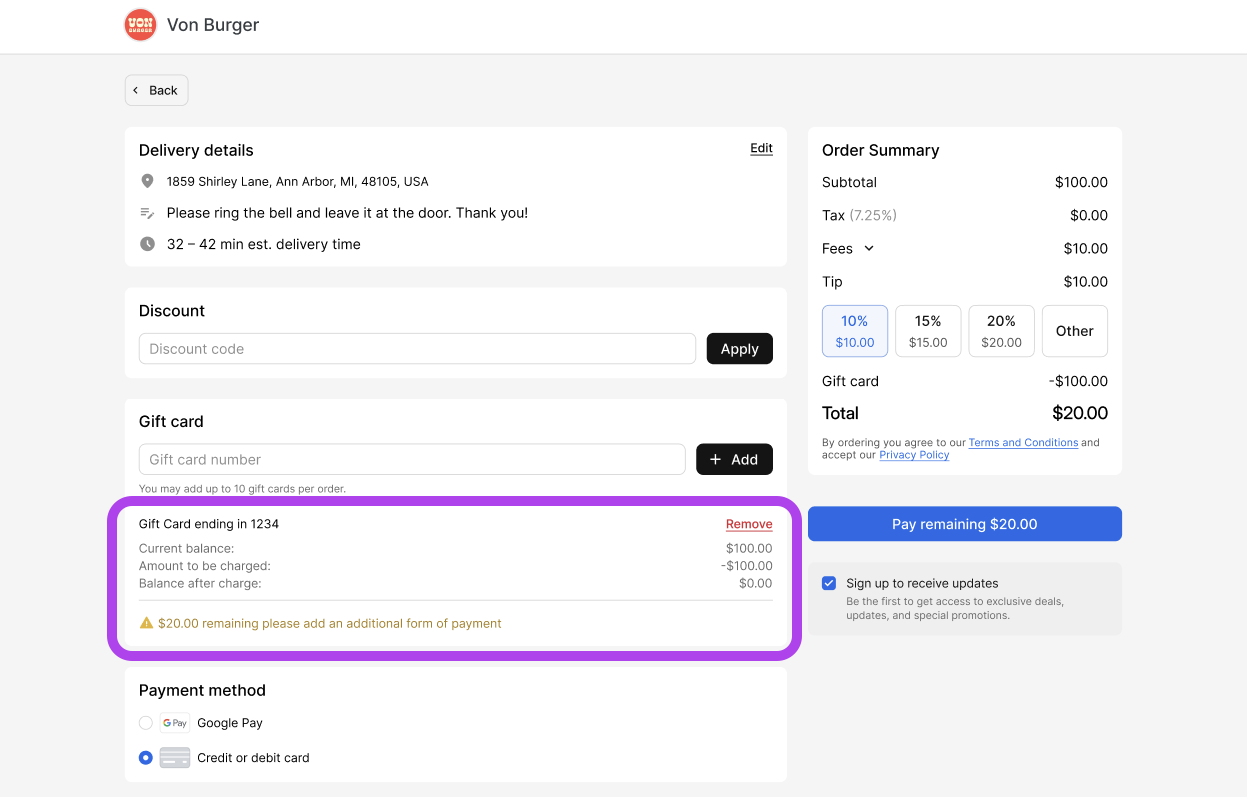The image size is (1247, 797).
Task: Remove the gift card ending in 1234
Action: pos(749,523)
